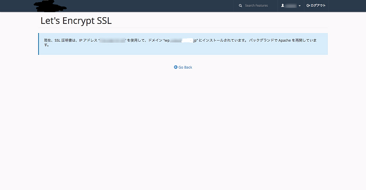
Task: Click the Search Features input field
Action: point(256,6)
